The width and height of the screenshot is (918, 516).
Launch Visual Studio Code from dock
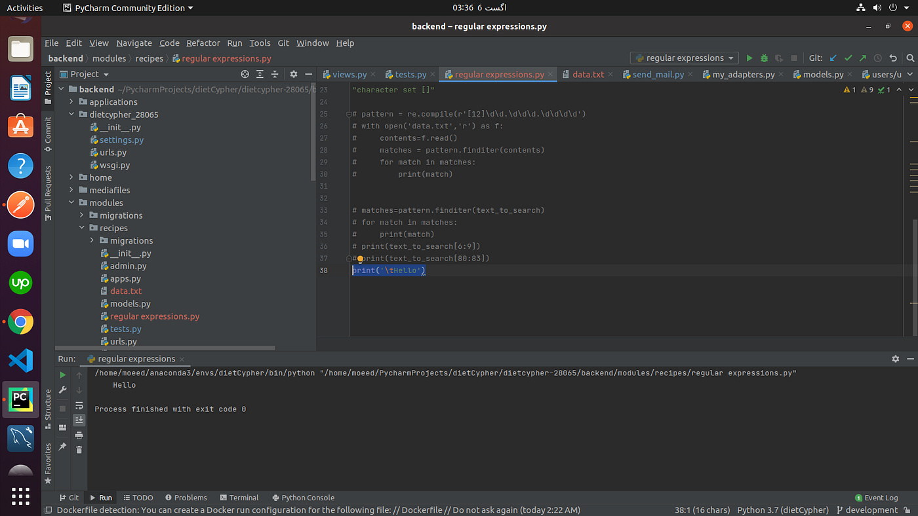click(20, 361)
